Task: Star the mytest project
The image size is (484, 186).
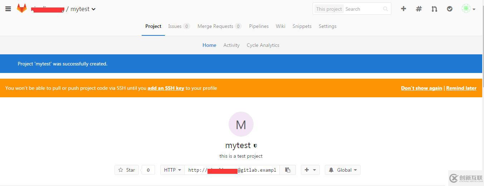Action: point(127,170)
